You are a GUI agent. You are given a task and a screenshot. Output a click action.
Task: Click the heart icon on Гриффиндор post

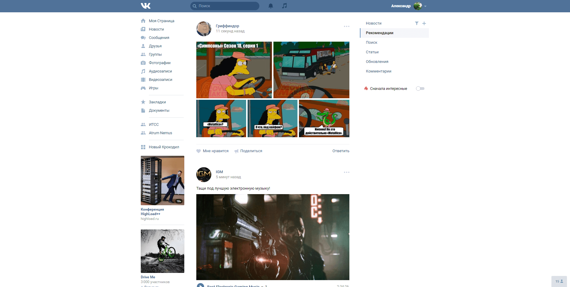click(198, 151)
